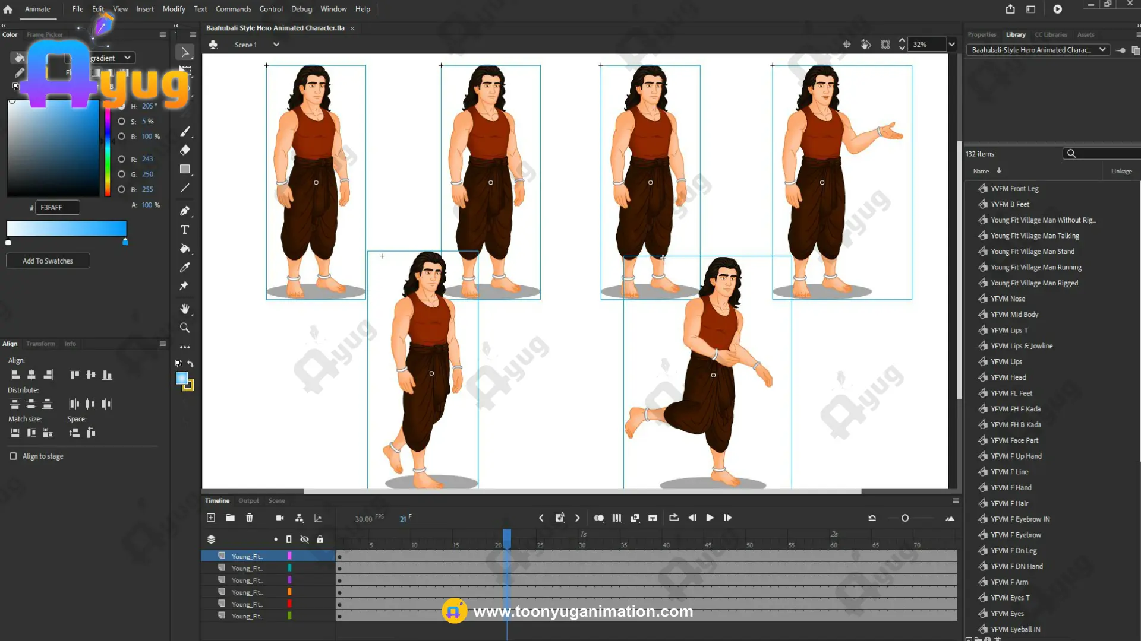Open the stage zoom percentage dropdown
Viewport: 1141px width, 641px height.
(952, 45)
